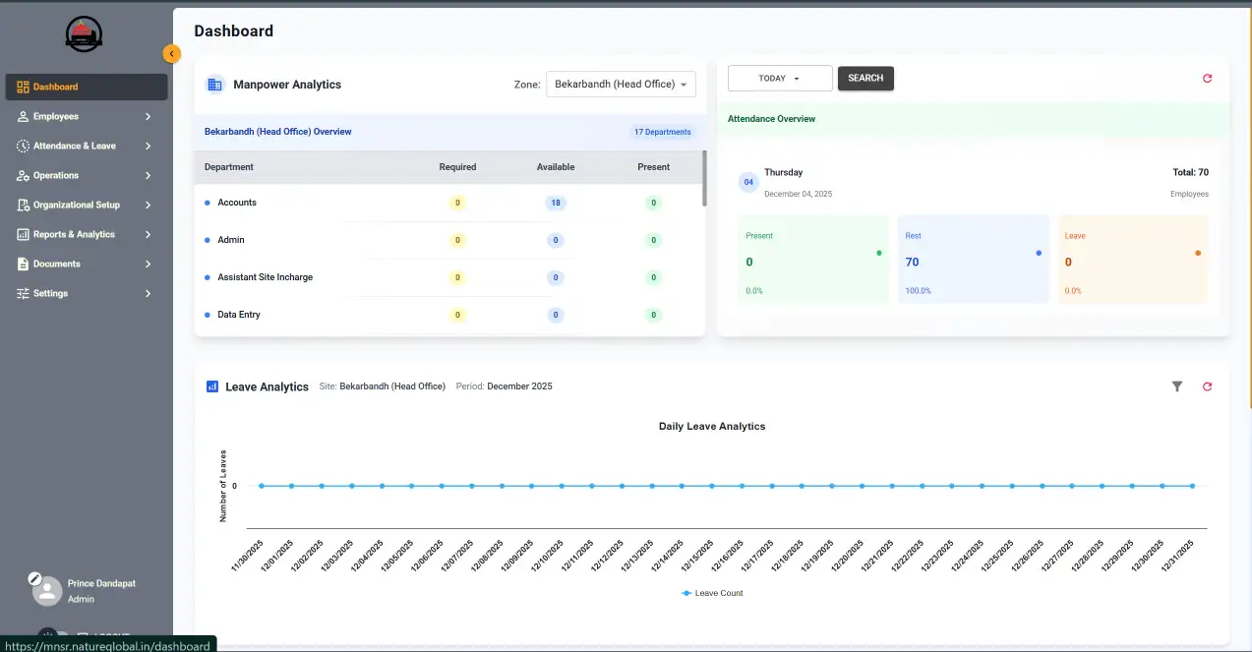Expand the Operations menu chevron
The height and width of the screenshot is (652, 1252).
[148, 174]
